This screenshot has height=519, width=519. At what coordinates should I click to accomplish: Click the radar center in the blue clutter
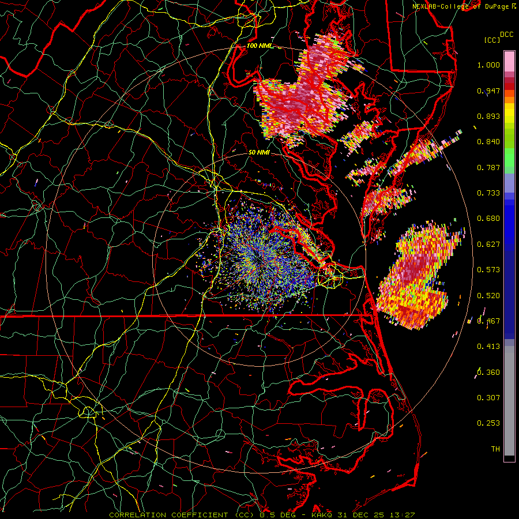(259, 260)
